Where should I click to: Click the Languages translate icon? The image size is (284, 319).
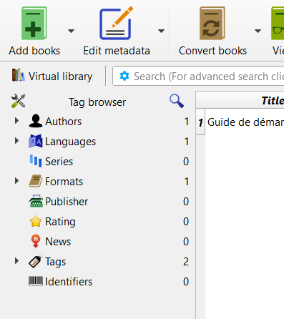click(36, 141)
